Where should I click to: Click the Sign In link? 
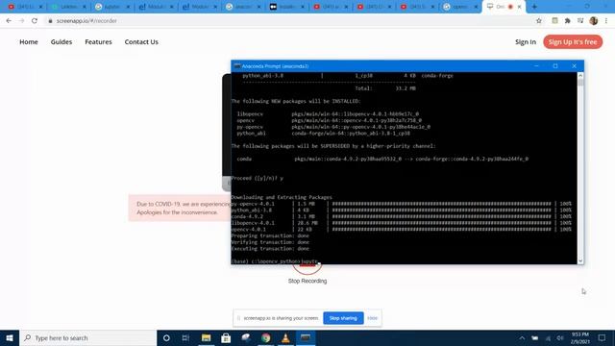tap(526, 42)
